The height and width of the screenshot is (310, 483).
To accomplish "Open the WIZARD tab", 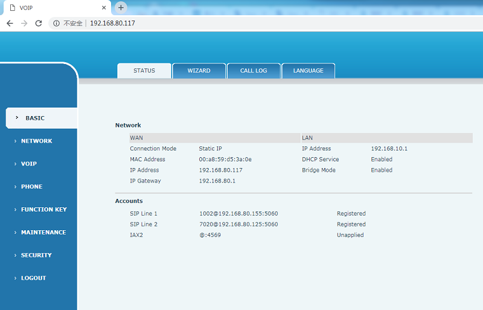I will click(x=199, y=71).
